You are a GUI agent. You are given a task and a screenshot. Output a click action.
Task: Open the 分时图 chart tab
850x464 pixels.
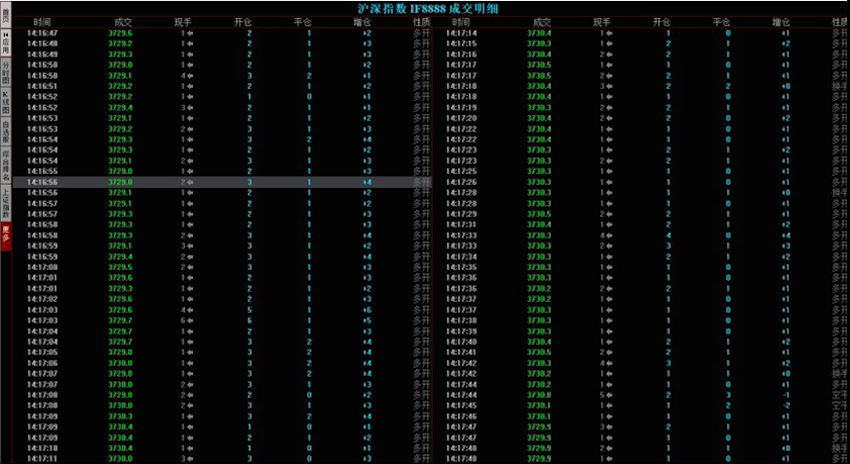point(6,72)
